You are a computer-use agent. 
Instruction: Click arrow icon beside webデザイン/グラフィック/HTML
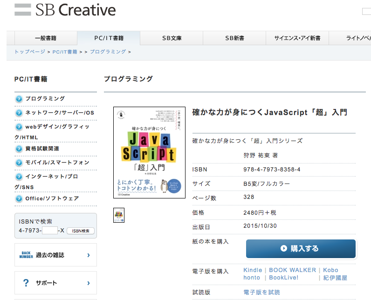tap(19, 127)
